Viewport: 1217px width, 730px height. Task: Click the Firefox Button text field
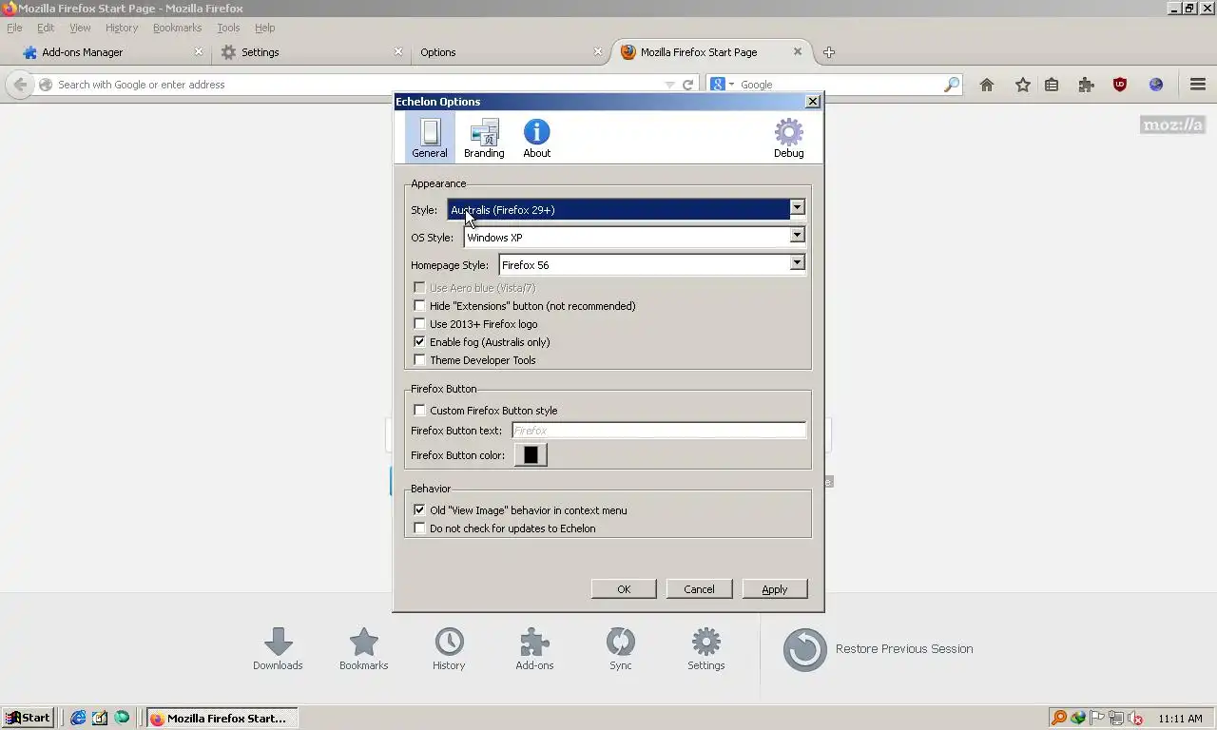[x=659, y=431]
